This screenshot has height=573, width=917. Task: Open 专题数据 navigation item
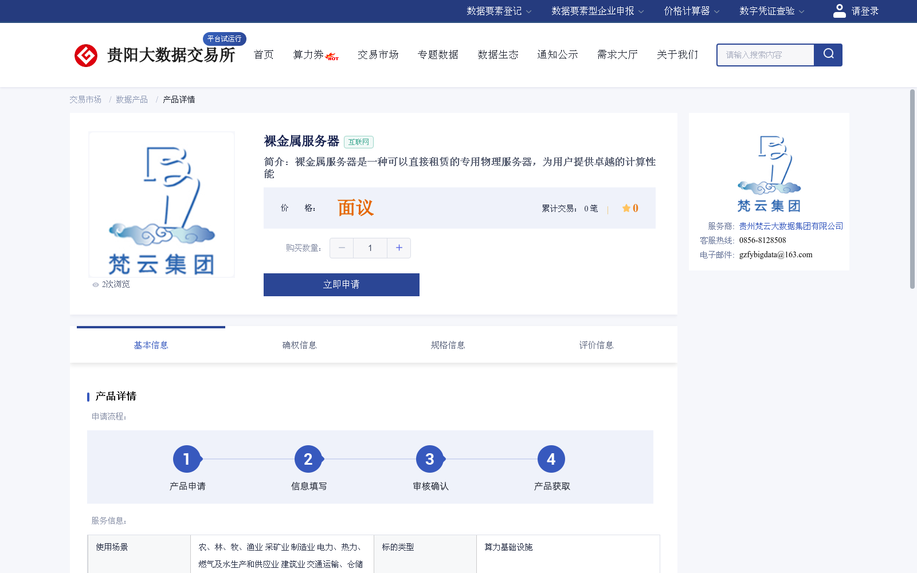click(x=438, y=54)
